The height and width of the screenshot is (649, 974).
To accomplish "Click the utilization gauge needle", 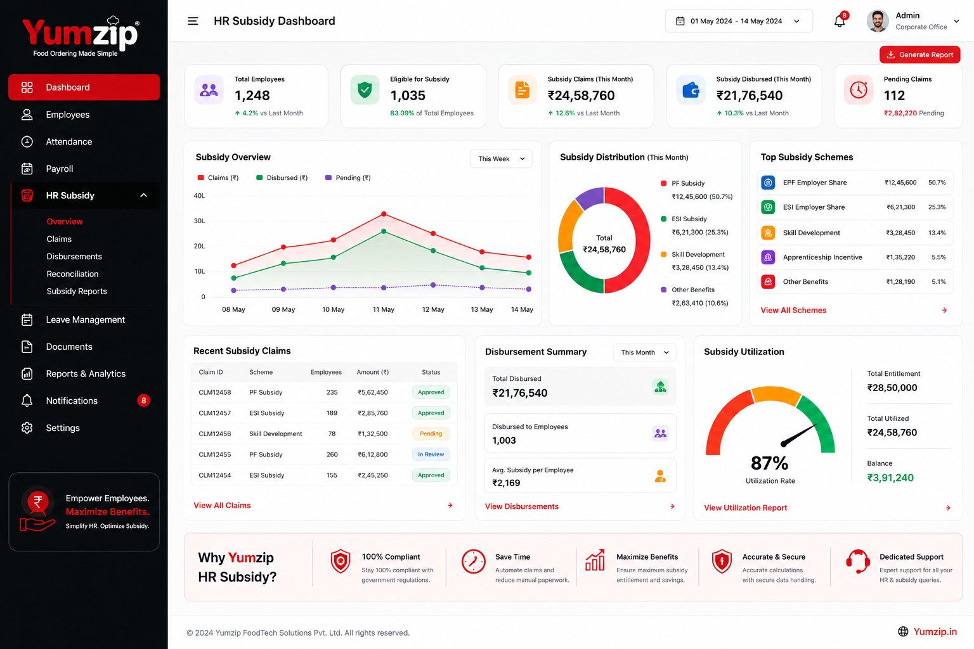I will (x=799, y=435).
